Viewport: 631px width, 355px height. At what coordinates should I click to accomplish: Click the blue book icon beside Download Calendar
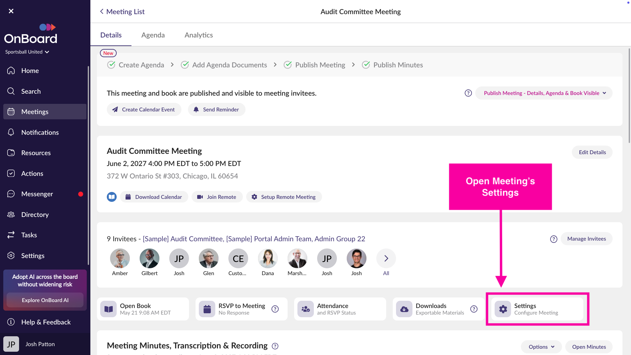[x=112, y=197]
